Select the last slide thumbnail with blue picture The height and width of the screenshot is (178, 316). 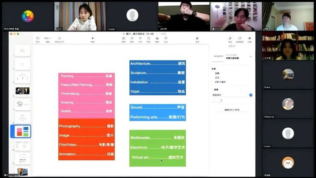pyautogui.click(x=23, y=171)
